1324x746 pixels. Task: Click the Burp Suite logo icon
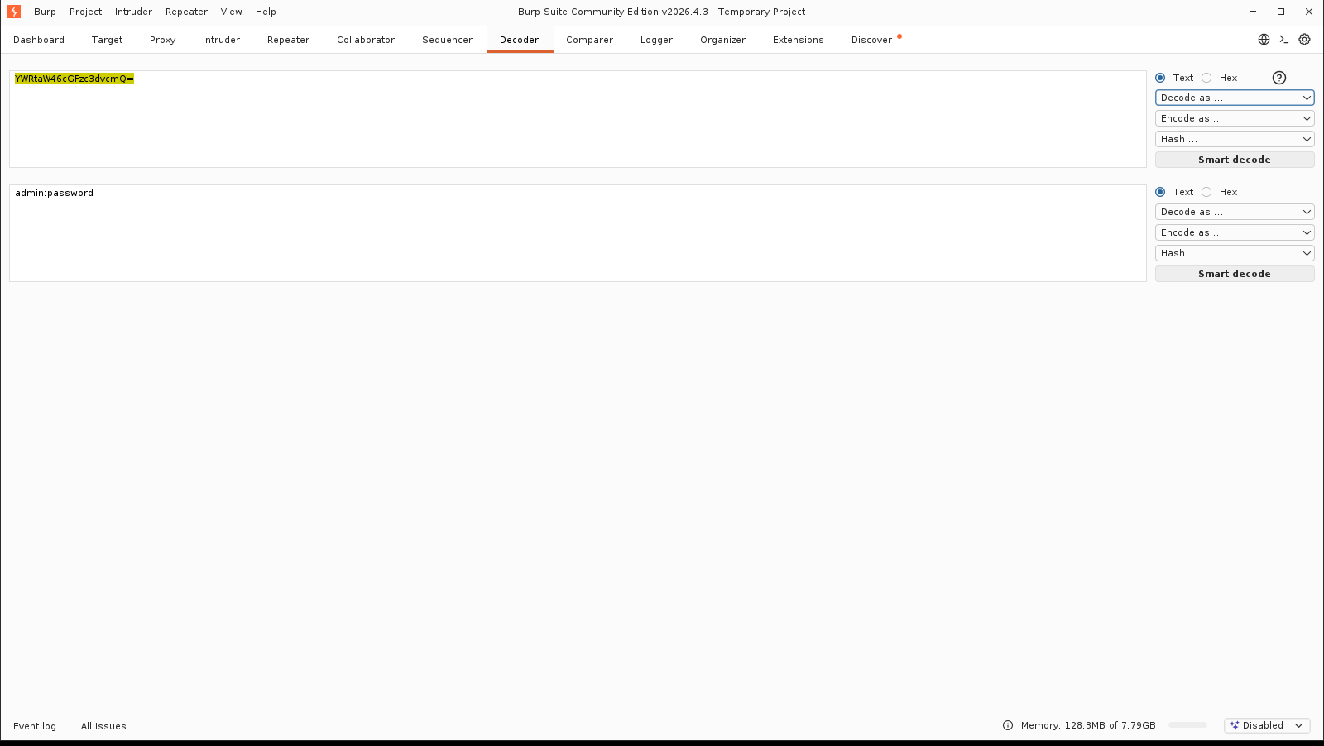(14, 12)
